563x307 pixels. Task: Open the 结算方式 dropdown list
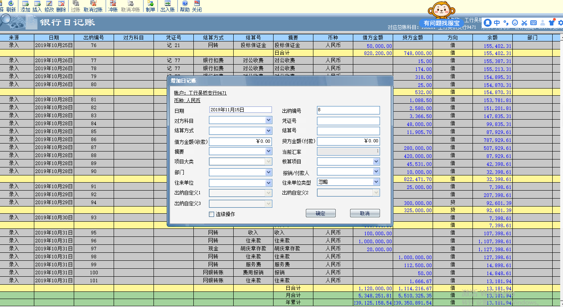[268, 131]
